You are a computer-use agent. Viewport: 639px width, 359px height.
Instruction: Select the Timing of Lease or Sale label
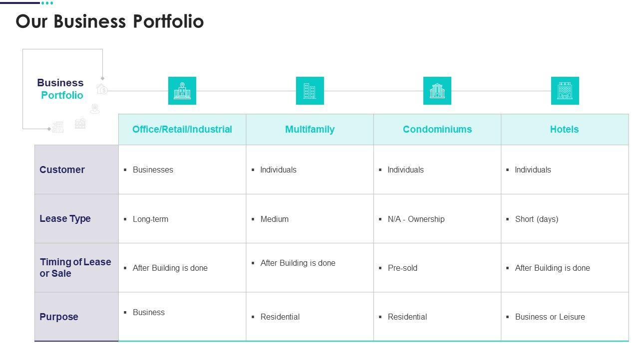click(x=75, y=268)
